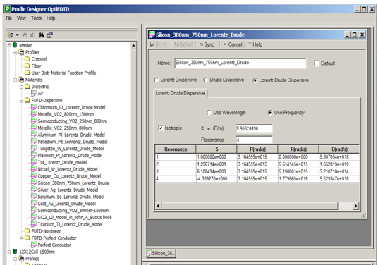Collapse the Profiles node under Master
Viewport: 378px width, 265px height.
[16, 52]
